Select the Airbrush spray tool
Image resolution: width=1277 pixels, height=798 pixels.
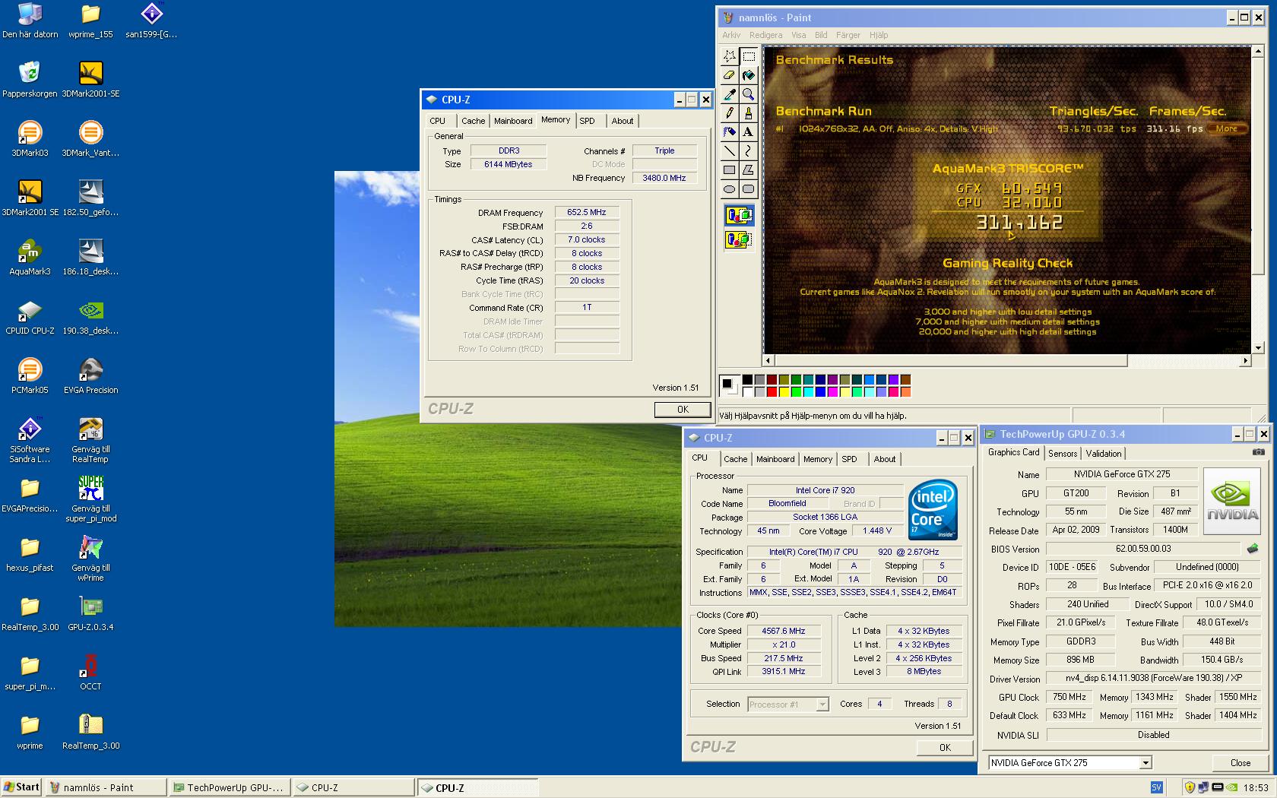pyautogui.click(x=729, y=132)
